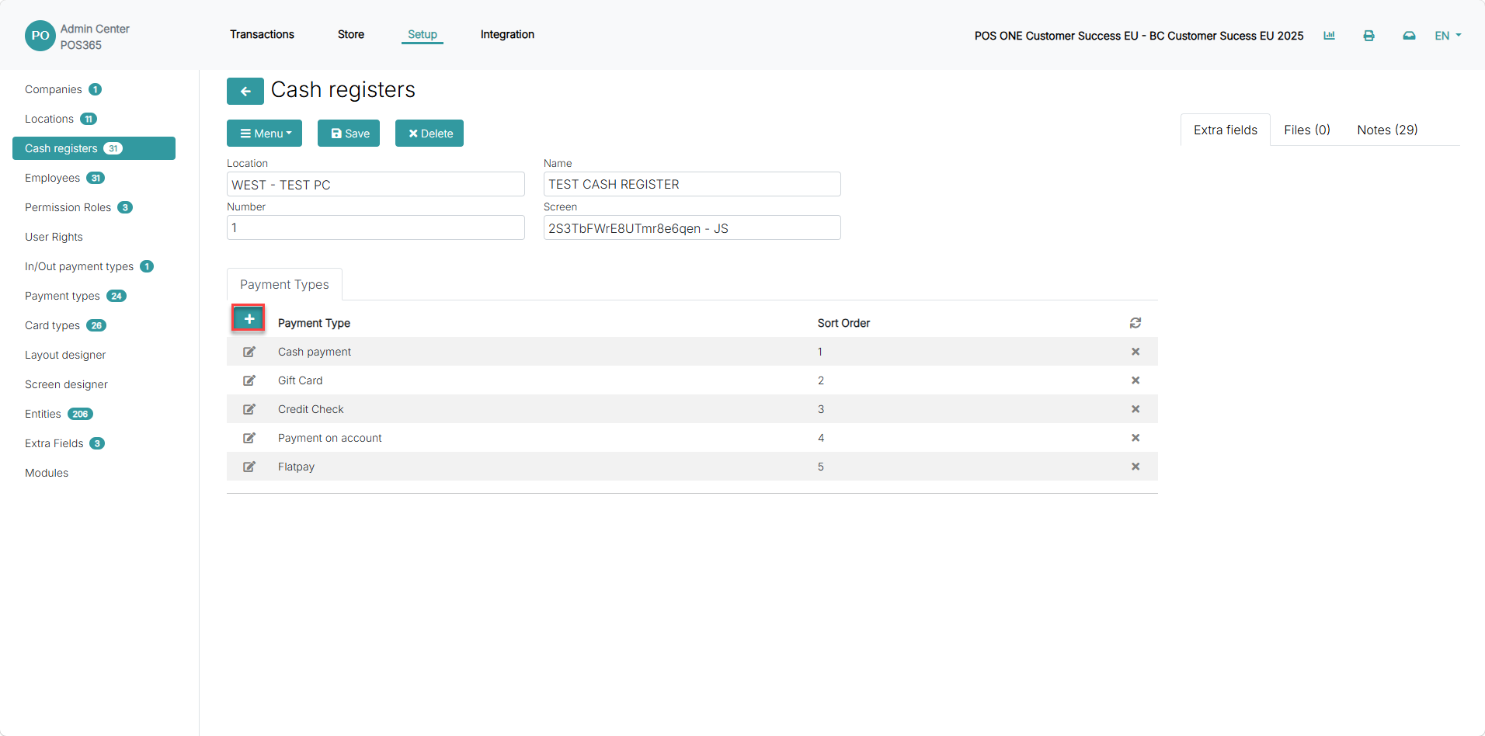Open the EN language dropdown
Screen dimensions: 1485x736
1448,36
